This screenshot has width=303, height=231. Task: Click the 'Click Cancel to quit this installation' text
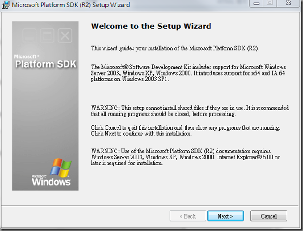[x=186, y=131]
